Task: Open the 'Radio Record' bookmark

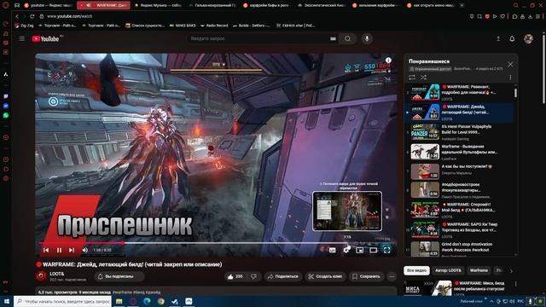Action: pos(214,26)
